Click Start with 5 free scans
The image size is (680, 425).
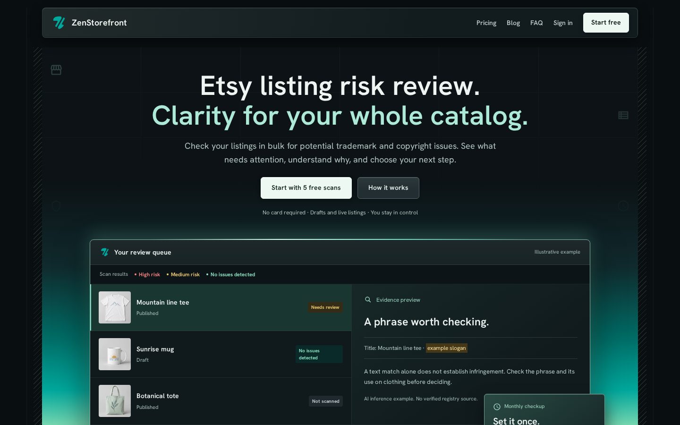(x=306, y=188)
